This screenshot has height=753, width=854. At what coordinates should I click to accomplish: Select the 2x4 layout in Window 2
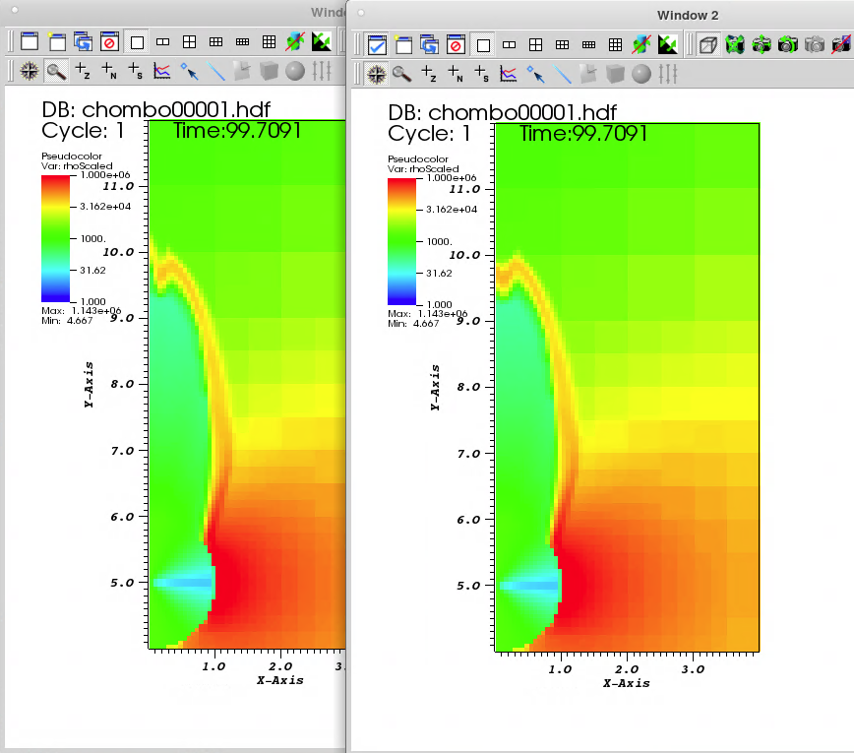point(588,44)
